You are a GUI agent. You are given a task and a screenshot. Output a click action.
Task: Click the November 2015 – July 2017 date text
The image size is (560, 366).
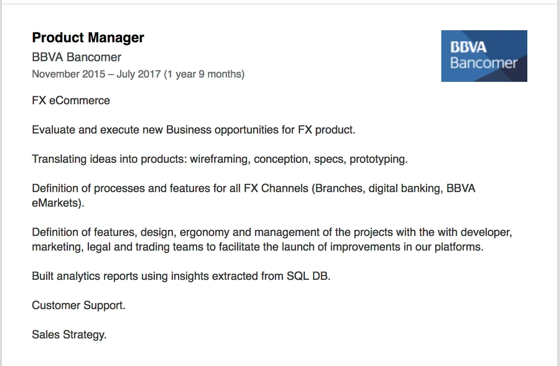click(x=97, y=74)
